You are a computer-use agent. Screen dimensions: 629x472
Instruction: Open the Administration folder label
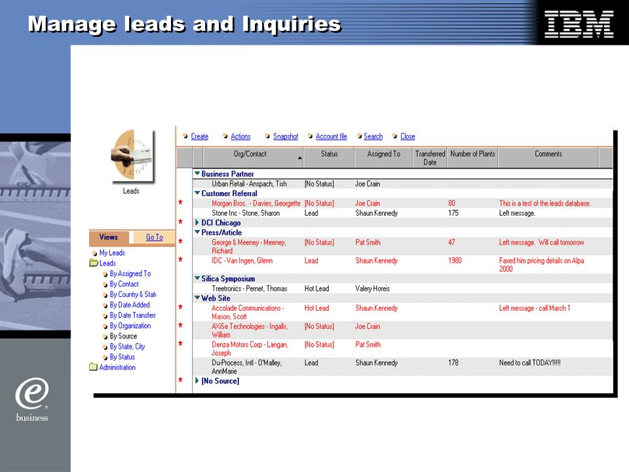click(117, 367)
